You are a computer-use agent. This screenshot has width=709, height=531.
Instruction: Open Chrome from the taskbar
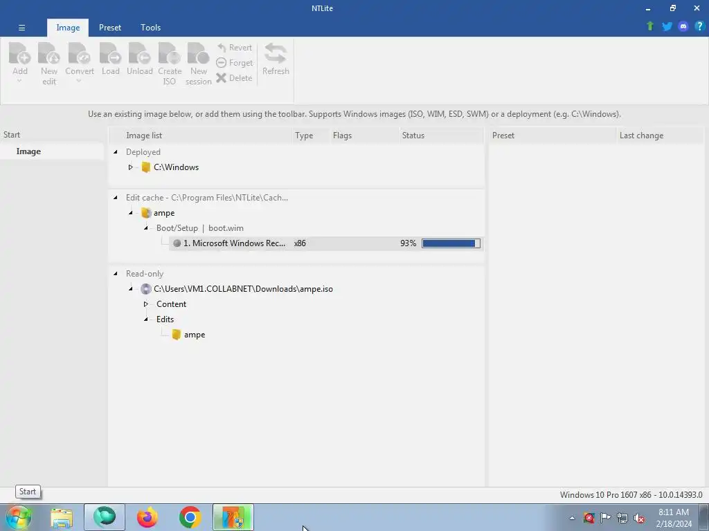pyautogui.click(x=190, y=517)
